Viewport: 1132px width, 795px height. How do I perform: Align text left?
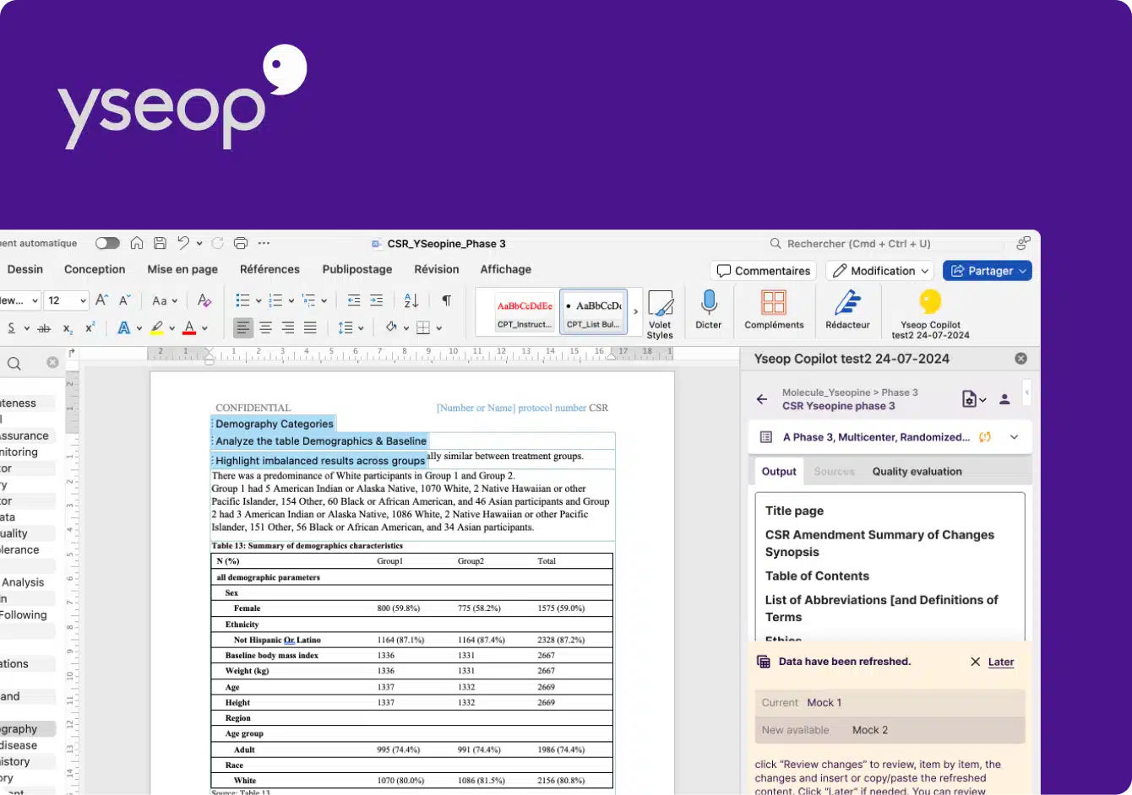[243, 327]
